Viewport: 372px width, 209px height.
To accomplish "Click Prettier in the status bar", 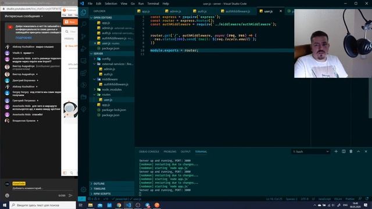I will (350, 199).
